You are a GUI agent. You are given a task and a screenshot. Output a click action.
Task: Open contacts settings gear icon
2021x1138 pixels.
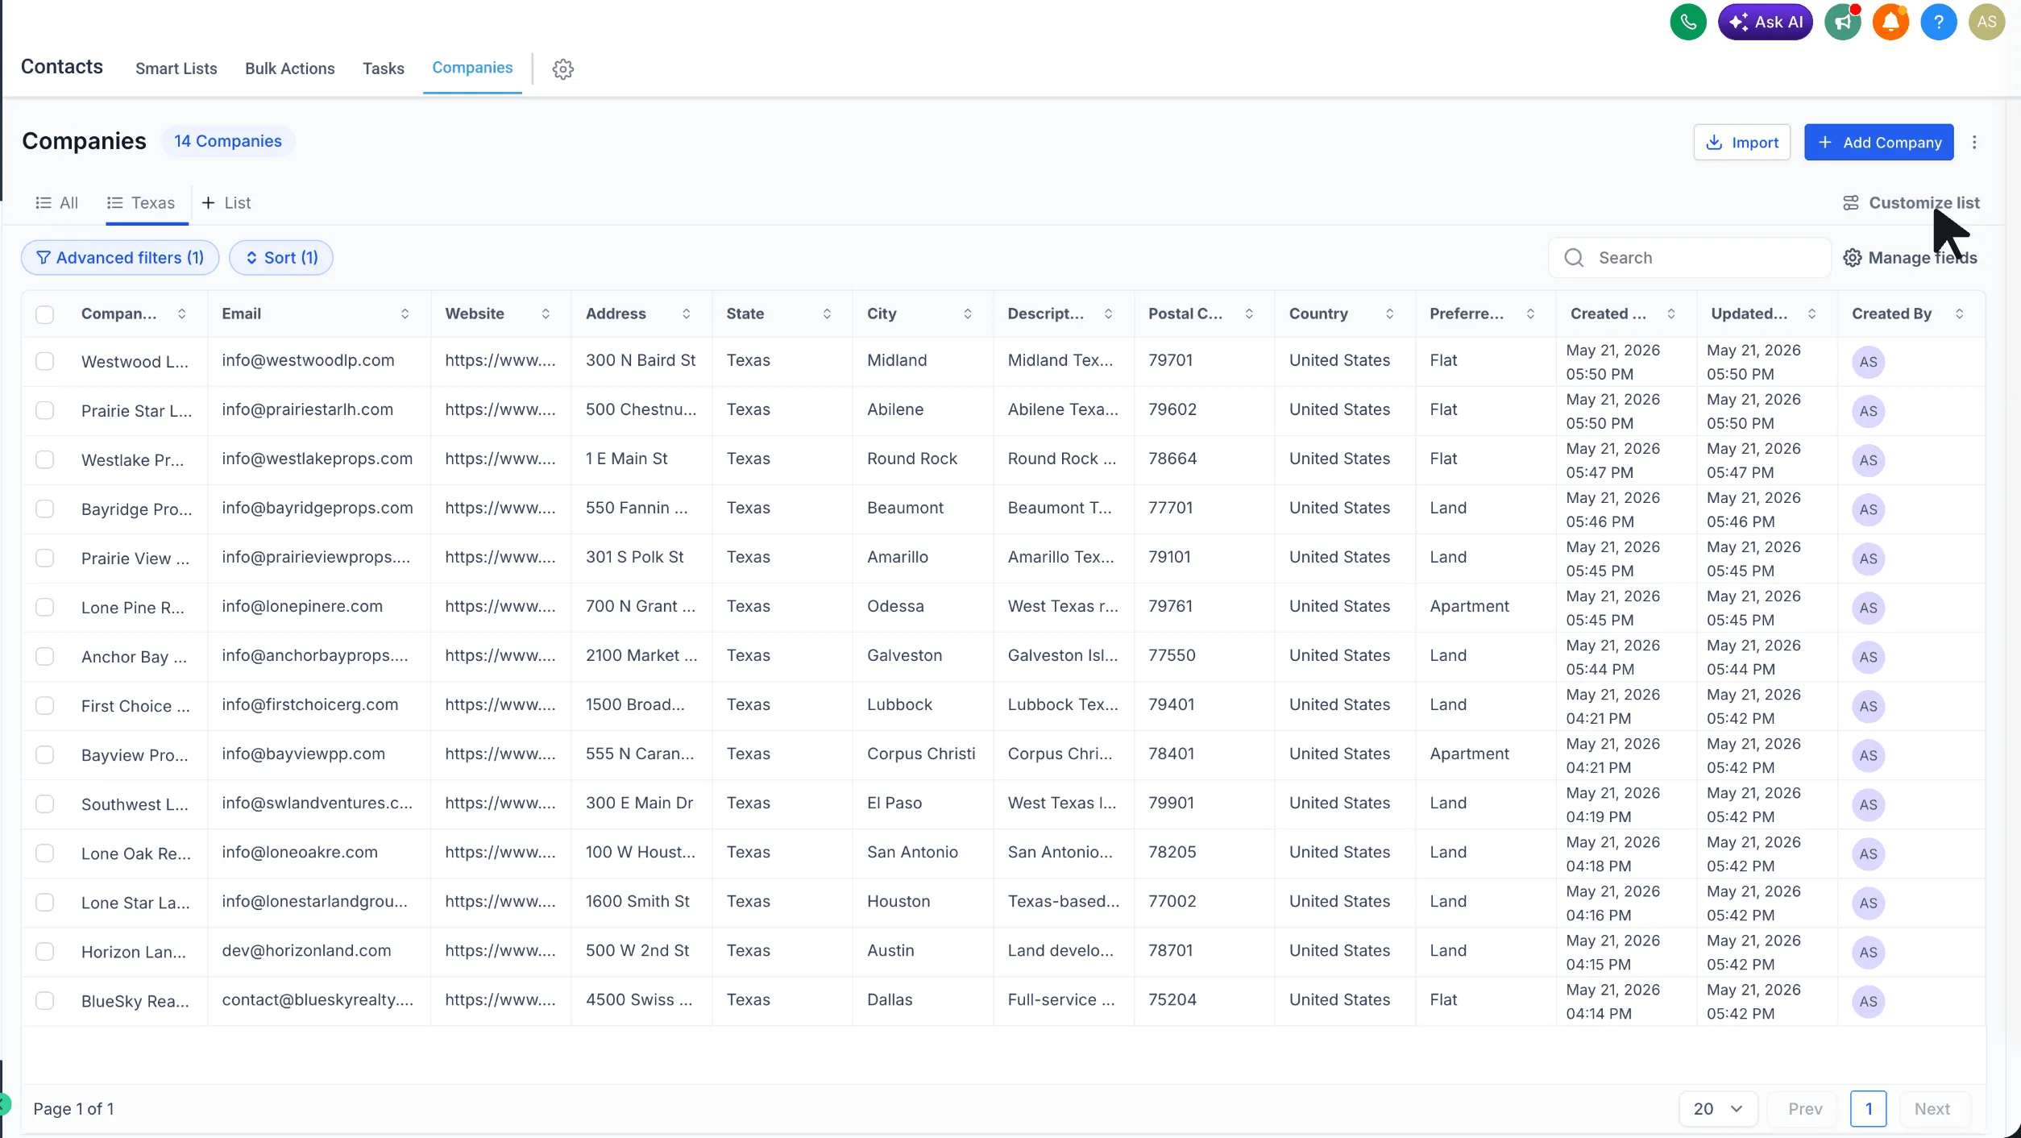[x=563, y=69]
